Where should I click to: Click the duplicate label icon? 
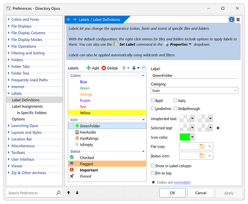pyautogui.click(x=144, y=68)
